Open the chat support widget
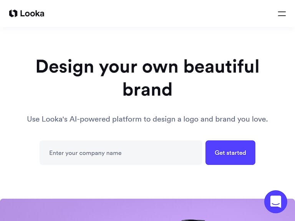 [275, 201]
